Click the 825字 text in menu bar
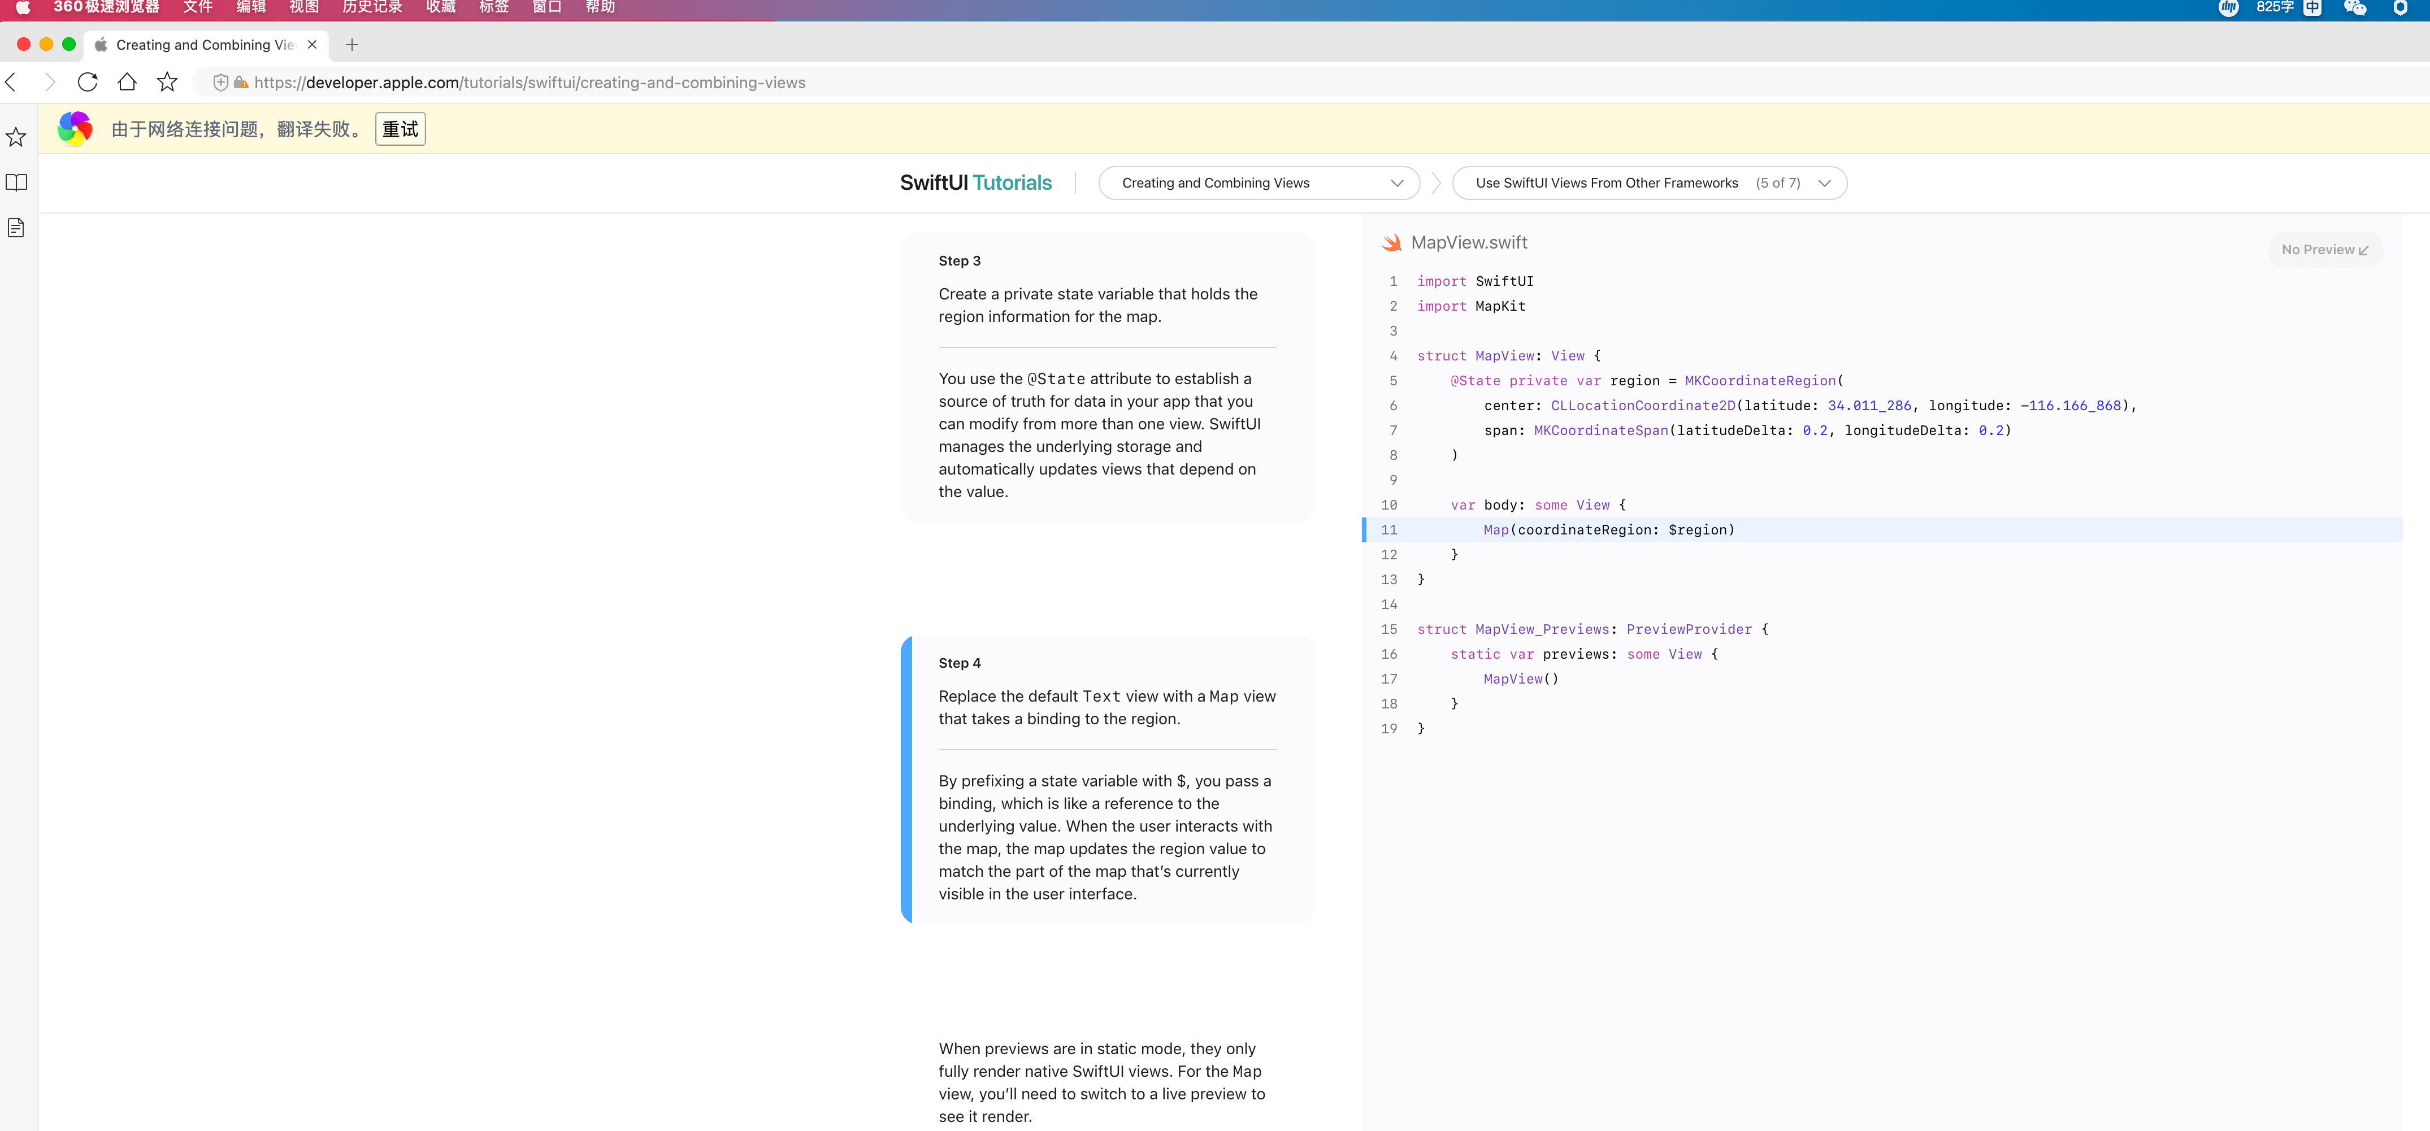Viewport: 2430px width, 1131px height. tap(2275, 7)
